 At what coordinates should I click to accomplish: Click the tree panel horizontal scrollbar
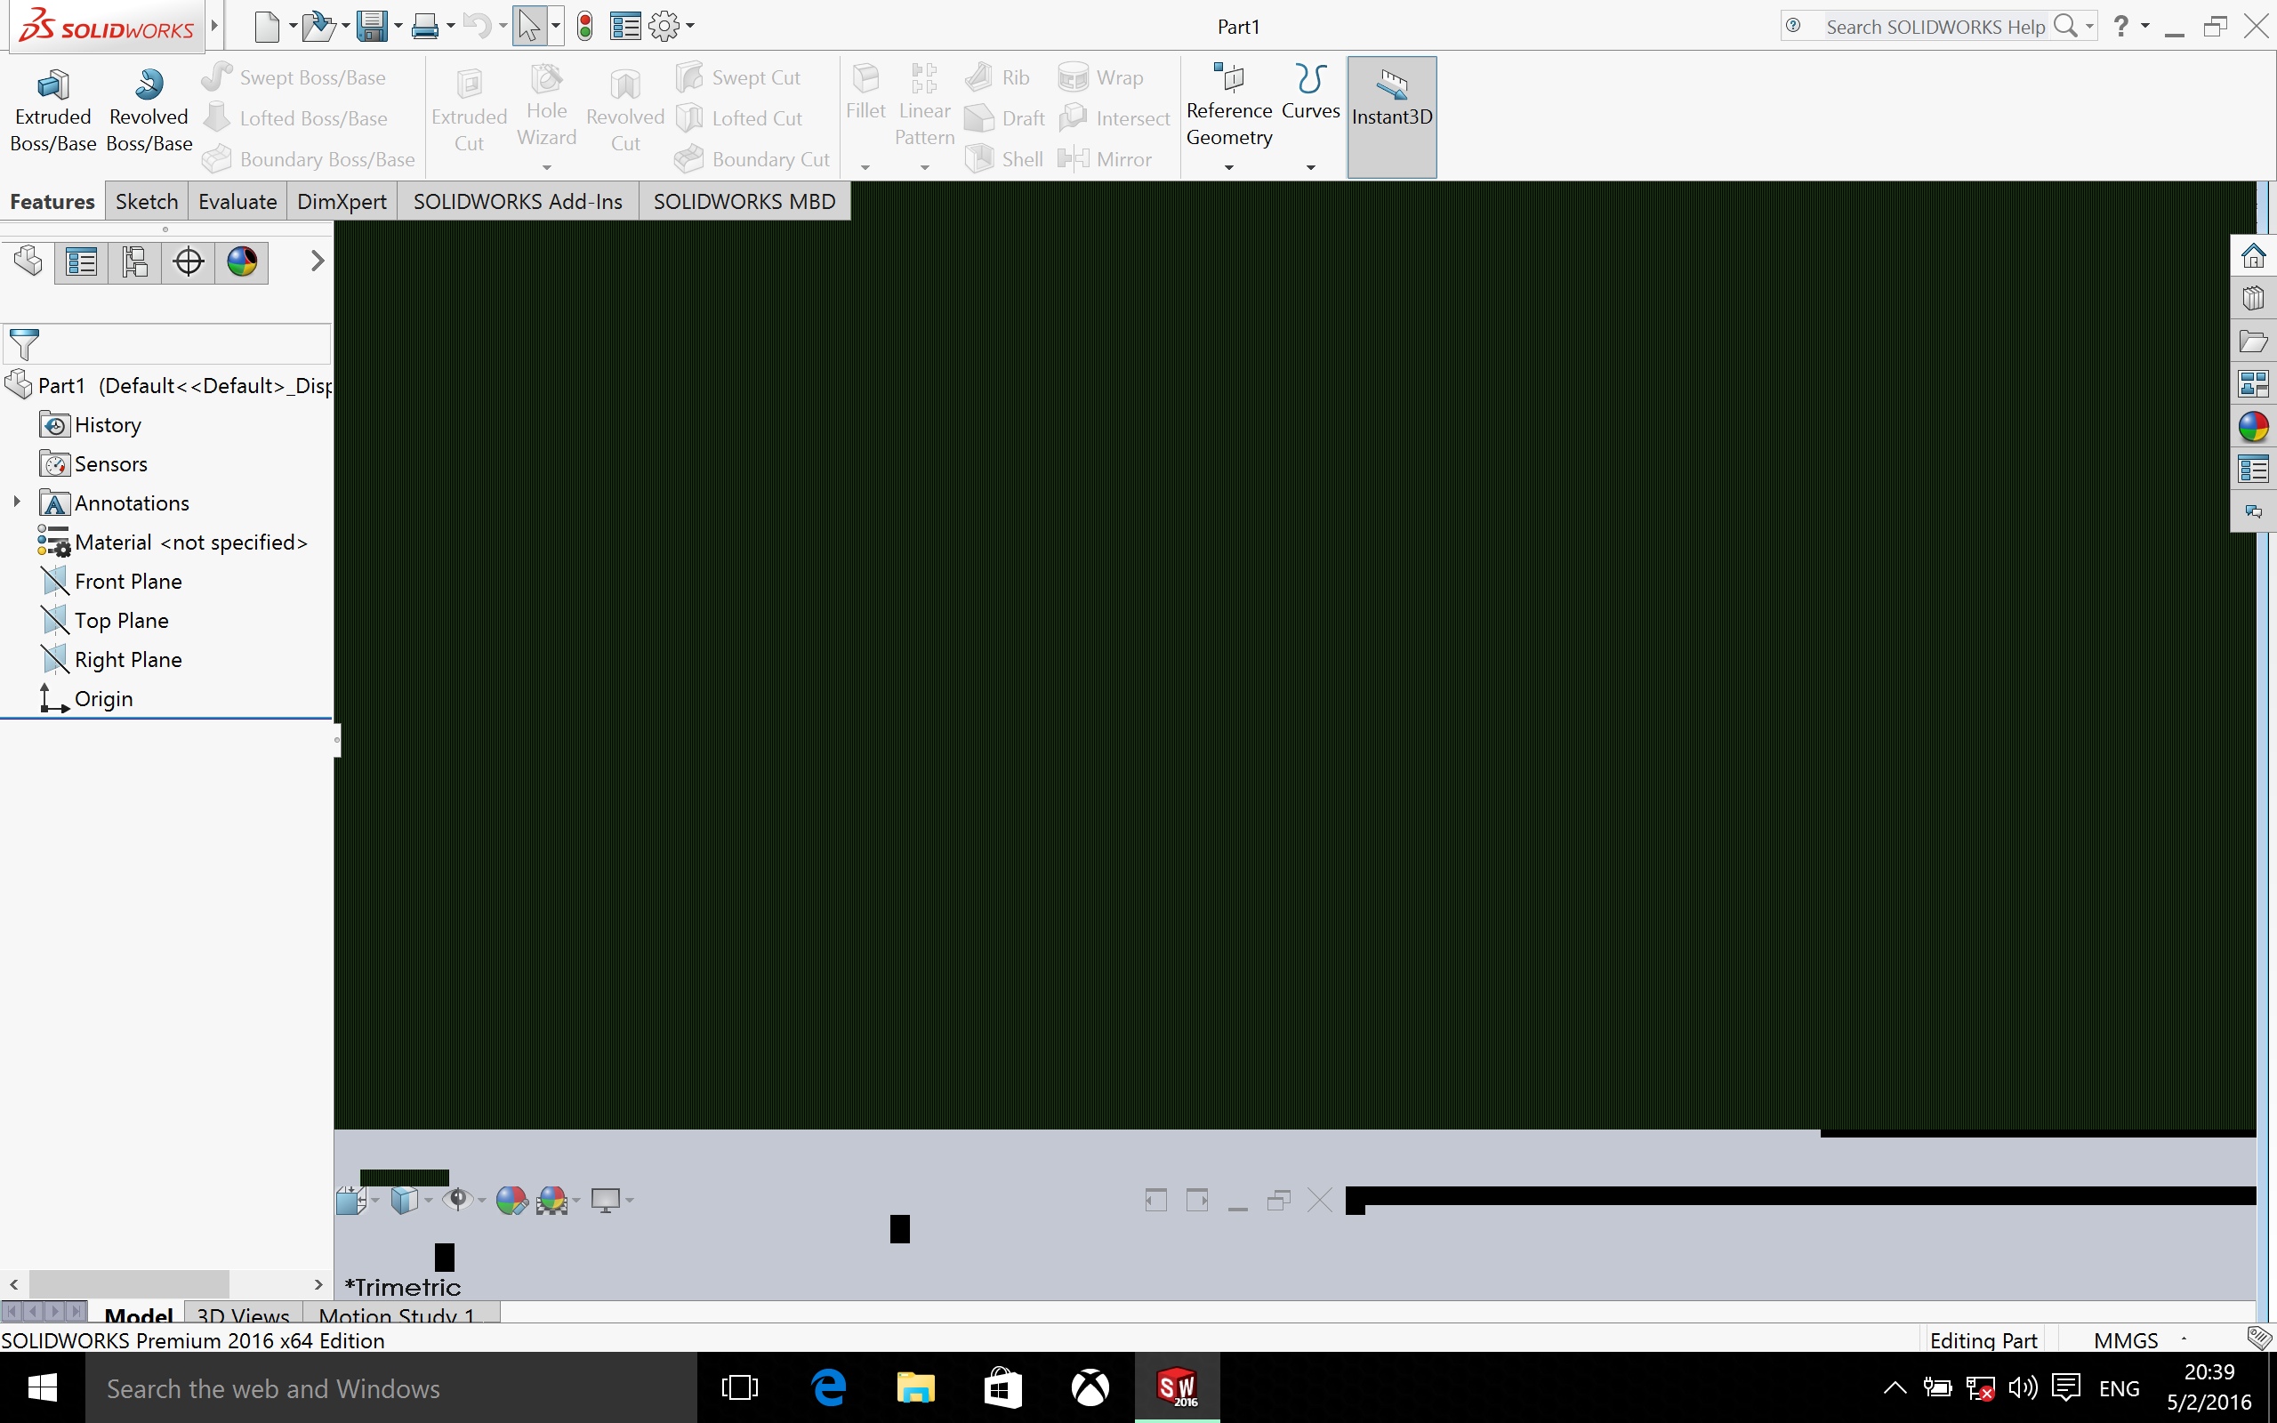pos(129,1283)
